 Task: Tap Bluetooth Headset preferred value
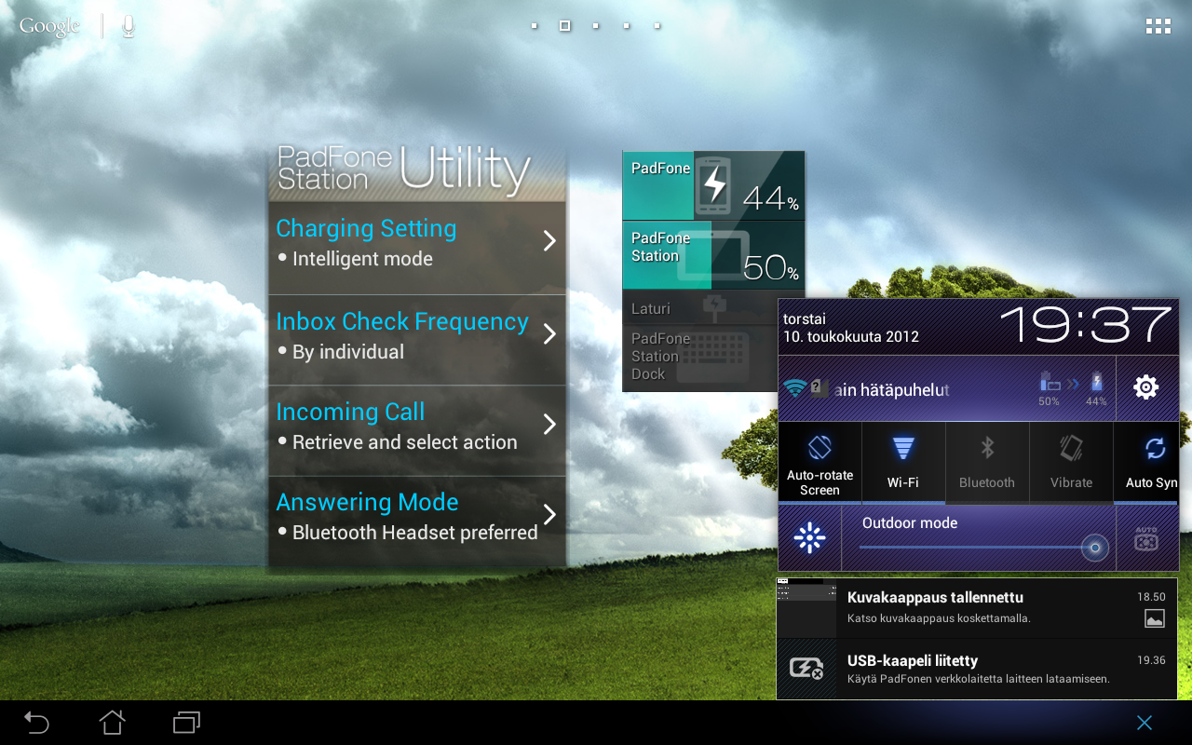[x=415, y=533]
